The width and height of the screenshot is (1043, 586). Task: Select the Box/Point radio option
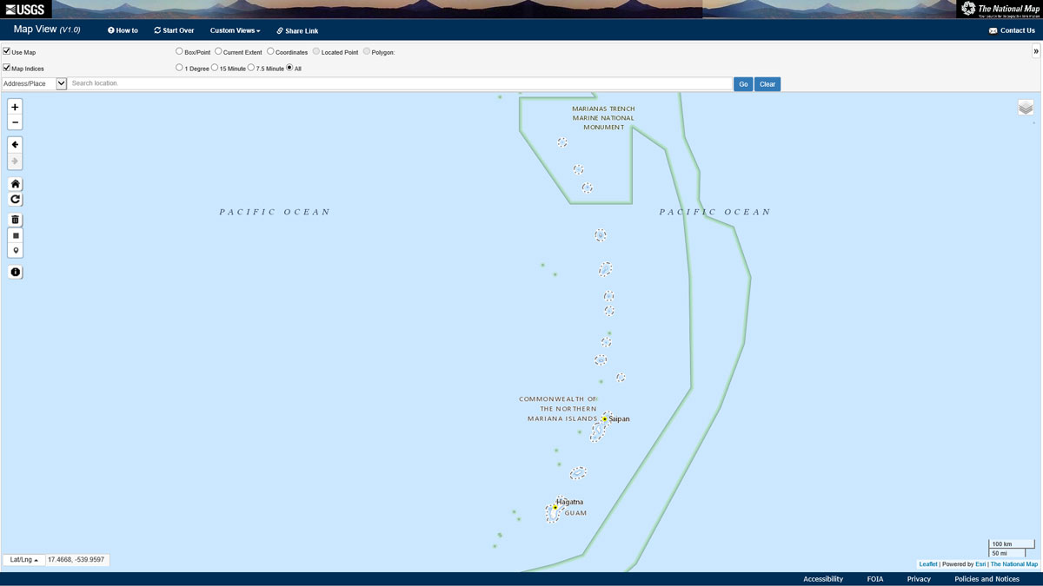pos(180,52)
